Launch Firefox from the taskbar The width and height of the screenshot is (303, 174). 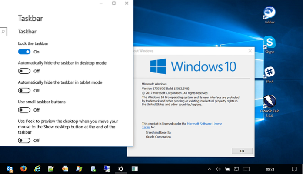[x=23, y=168]
